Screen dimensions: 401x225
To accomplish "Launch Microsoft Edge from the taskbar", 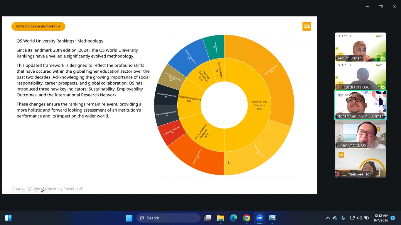I will [x=234, y=218].
